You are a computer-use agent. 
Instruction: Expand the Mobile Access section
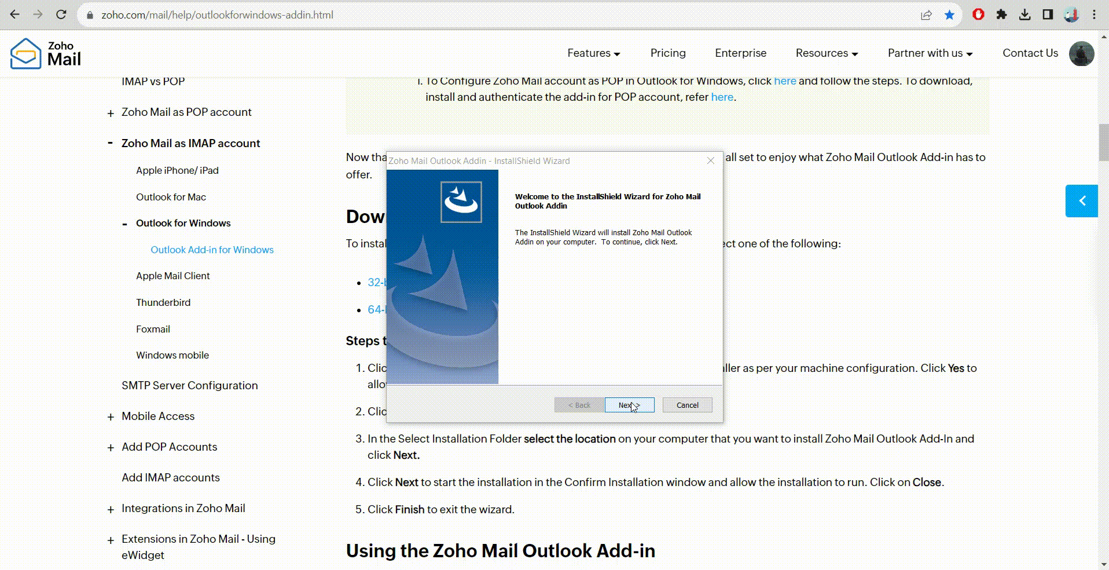[111, 417]
